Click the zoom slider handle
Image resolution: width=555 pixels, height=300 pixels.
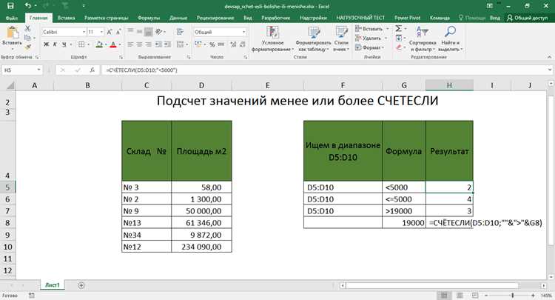pyautogui.click(x=512, y=295)
